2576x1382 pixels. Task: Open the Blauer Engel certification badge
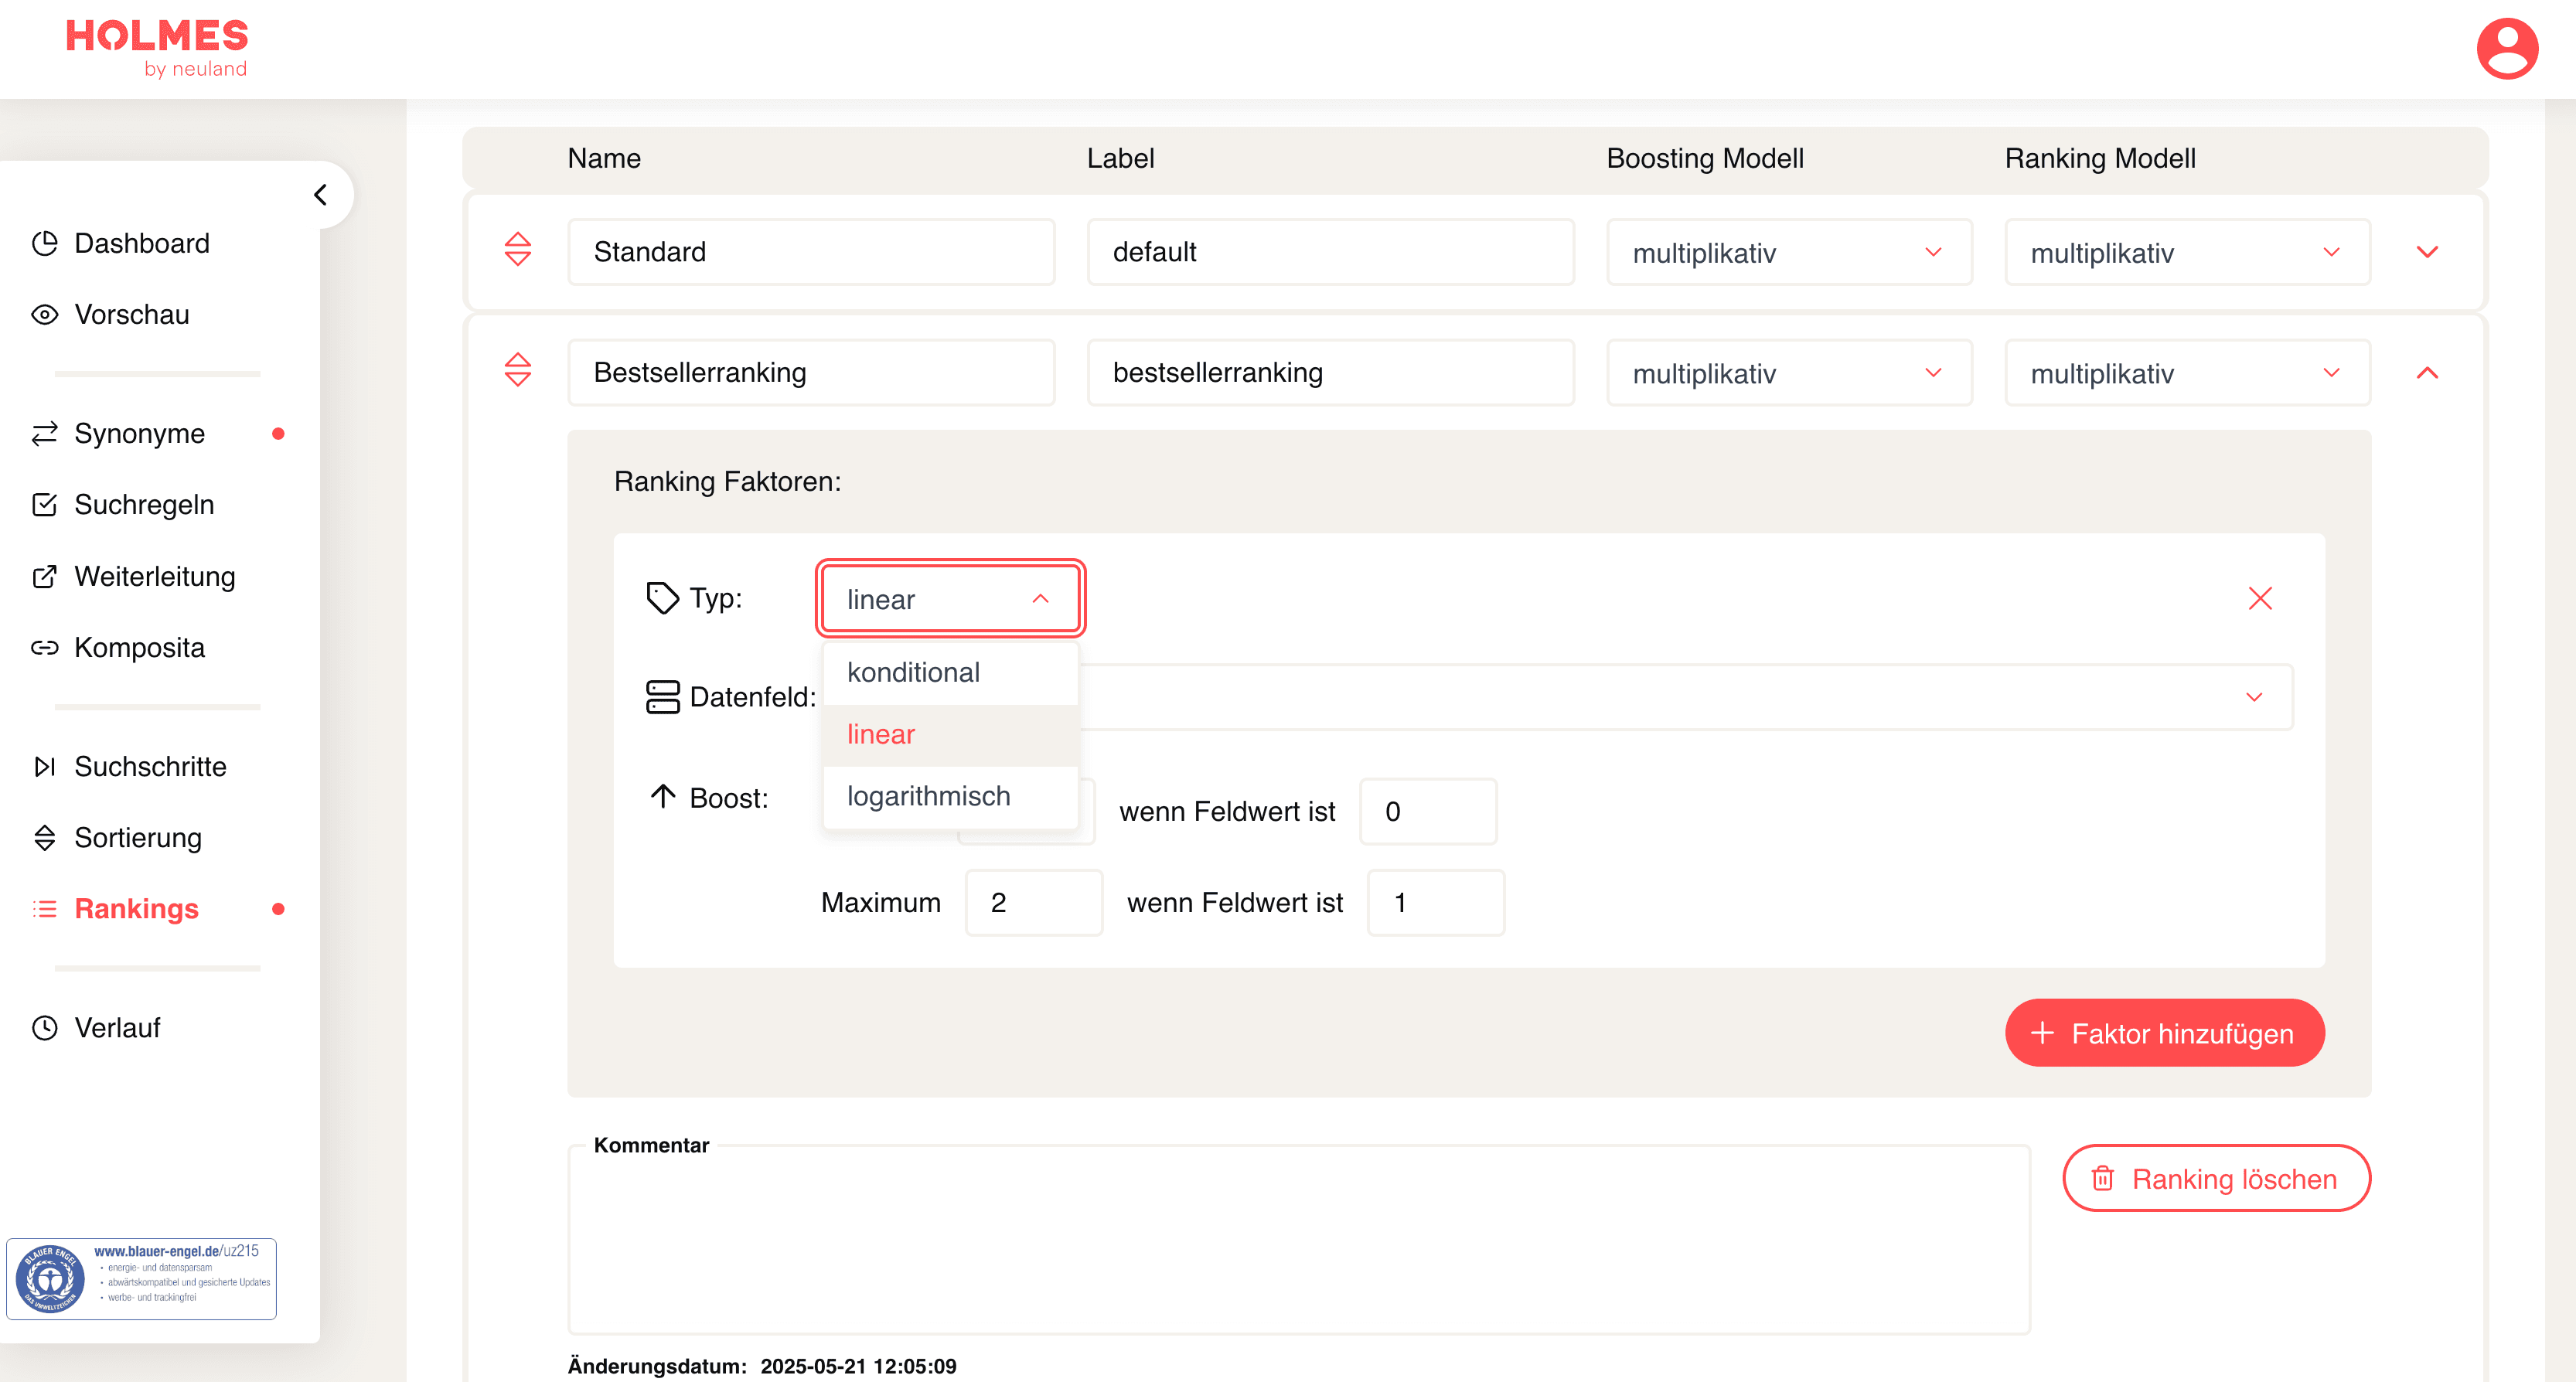tap(141, 1279)
